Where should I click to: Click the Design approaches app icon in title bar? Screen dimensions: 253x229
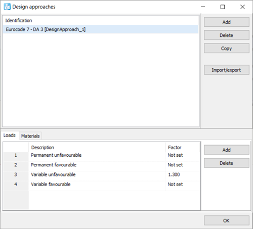(x=7, y=7)
